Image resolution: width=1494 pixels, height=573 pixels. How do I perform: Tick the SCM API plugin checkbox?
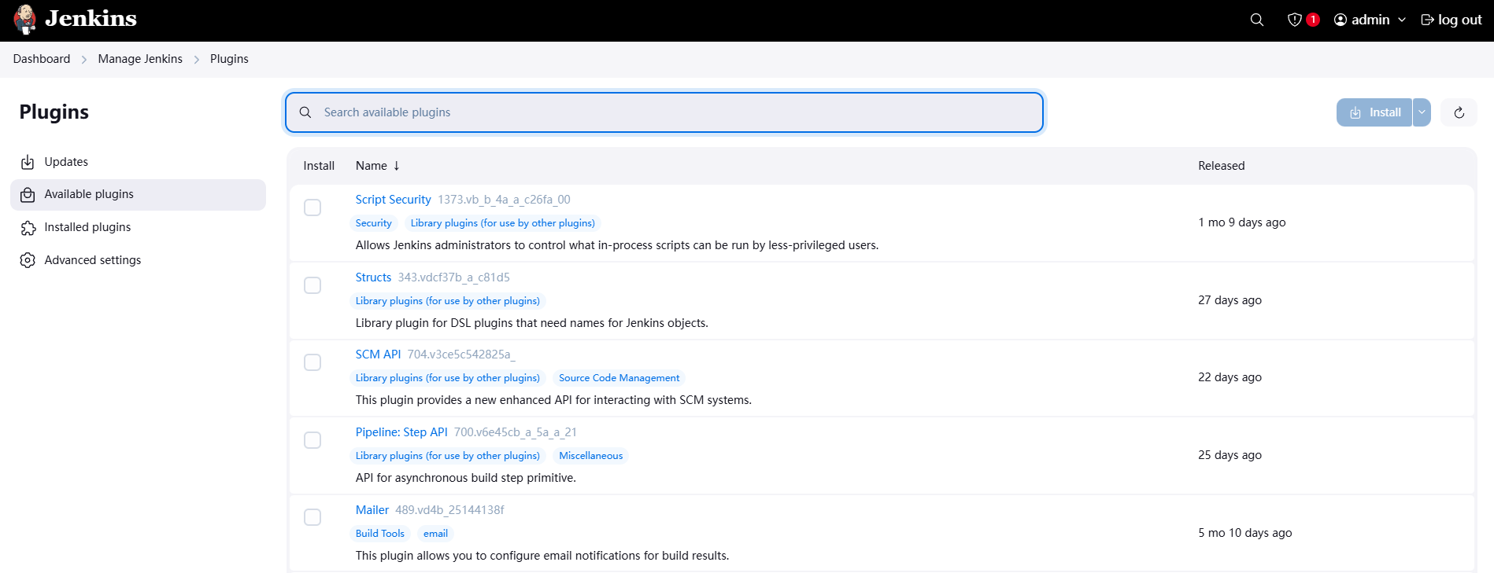coord(312,362)
